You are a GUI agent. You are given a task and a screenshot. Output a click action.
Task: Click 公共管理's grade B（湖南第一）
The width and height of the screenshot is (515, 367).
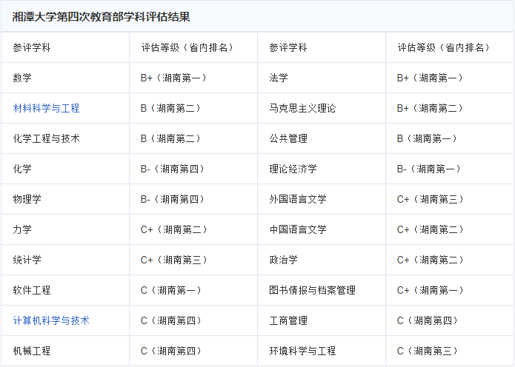(427, 138)
